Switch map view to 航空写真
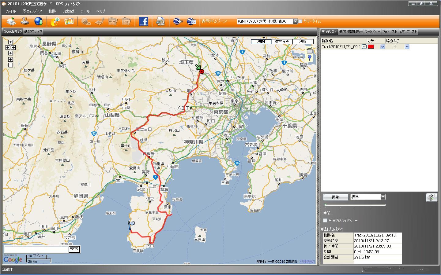 (x=281, y=42)
